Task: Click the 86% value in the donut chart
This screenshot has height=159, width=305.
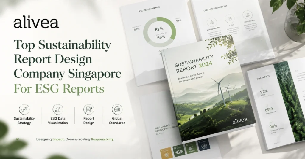Action: point(161,37)
